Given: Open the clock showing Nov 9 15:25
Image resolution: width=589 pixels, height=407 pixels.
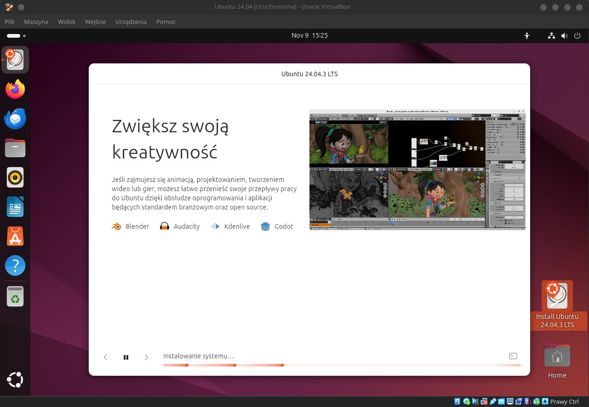Looking at the screenshot, I should tap(309, 35).
